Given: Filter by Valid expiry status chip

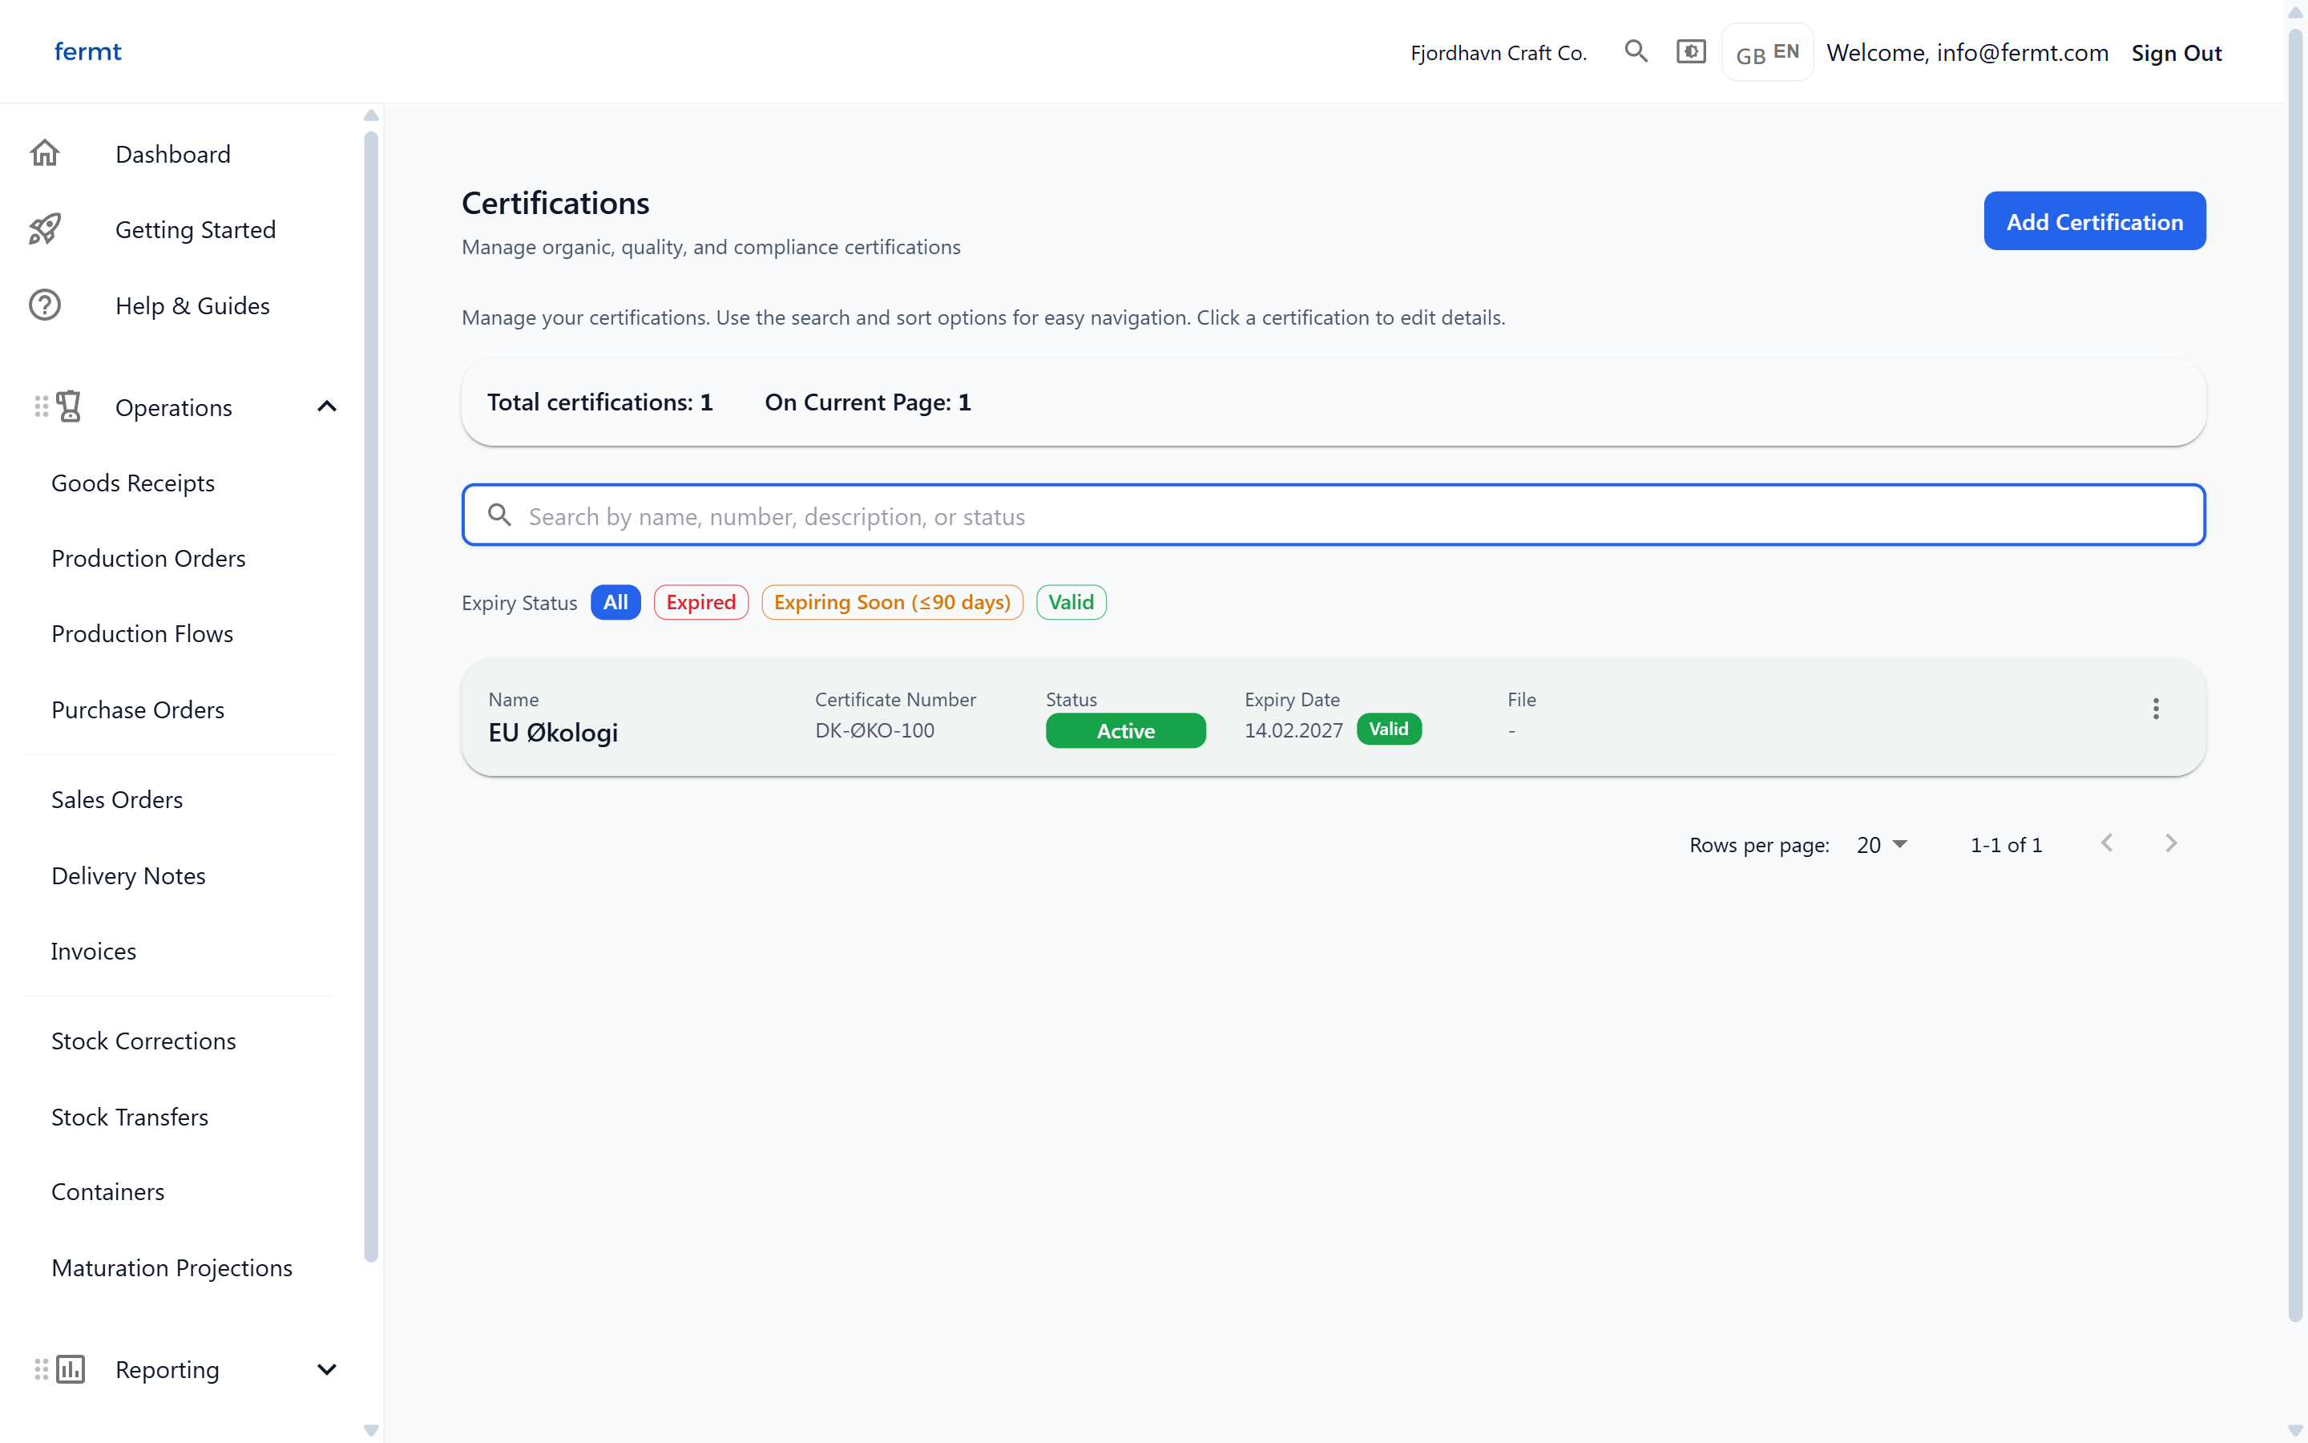Looking at the screenshot, I should [1071, 602].
